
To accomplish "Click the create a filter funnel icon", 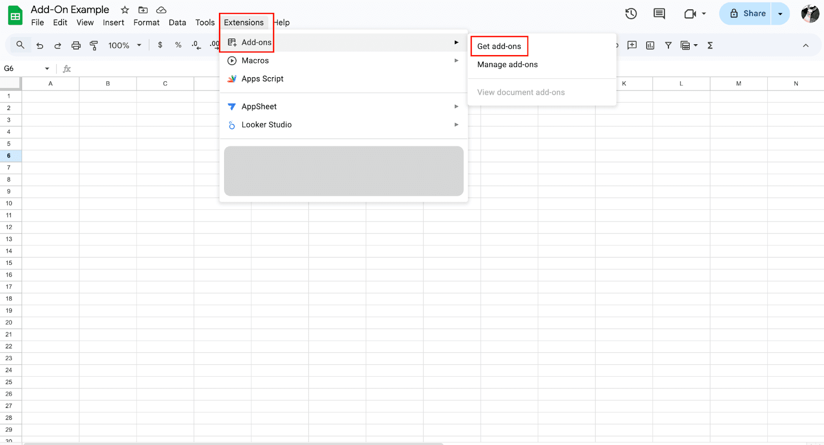I will click(668, 45).
